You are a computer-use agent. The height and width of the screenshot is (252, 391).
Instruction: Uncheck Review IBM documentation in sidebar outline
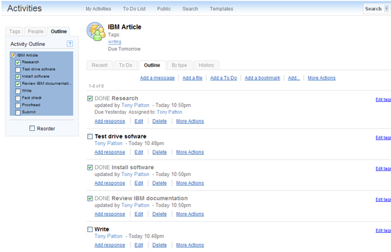(18, 84)
